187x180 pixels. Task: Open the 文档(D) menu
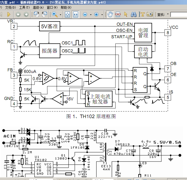(x=11, y=7)
